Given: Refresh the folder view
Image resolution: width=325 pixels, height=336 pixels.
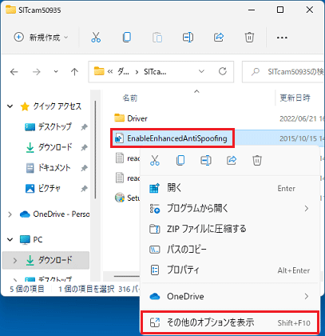Looking at the screenshot, I should [x=223, y=71].
